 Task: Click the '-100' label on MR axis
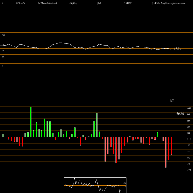tap(189, 170)
